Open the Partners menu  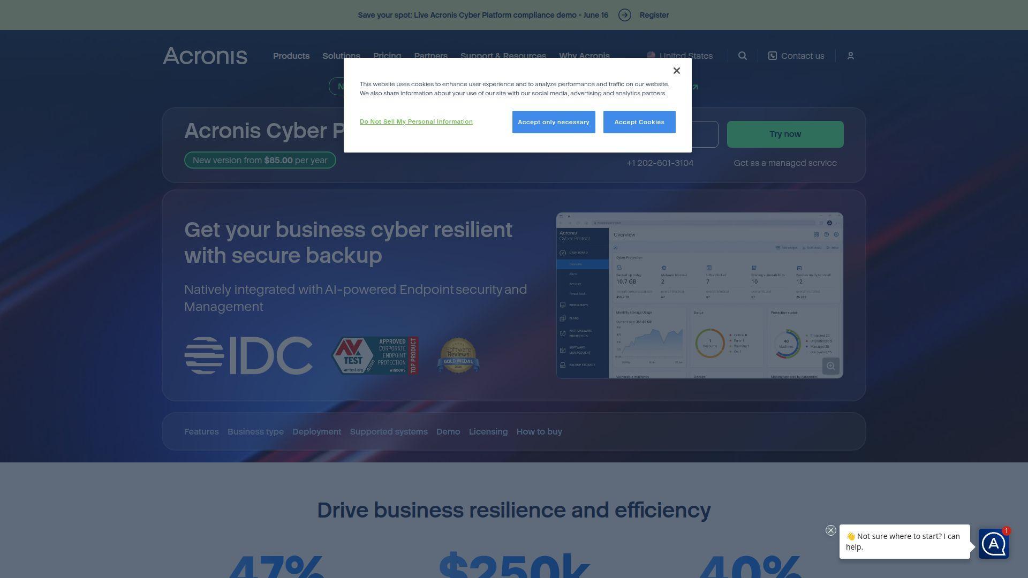tap(430, 56)
